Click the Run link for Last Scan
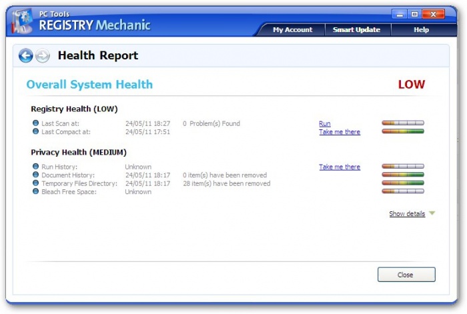This screenshot has height=314, width=467. (x=325, y=123)
